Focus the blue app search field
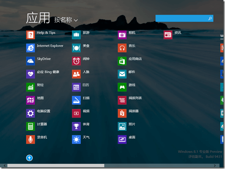Image resolution: width=225 pixels, height=169 pixels. [x=184, y=18]
